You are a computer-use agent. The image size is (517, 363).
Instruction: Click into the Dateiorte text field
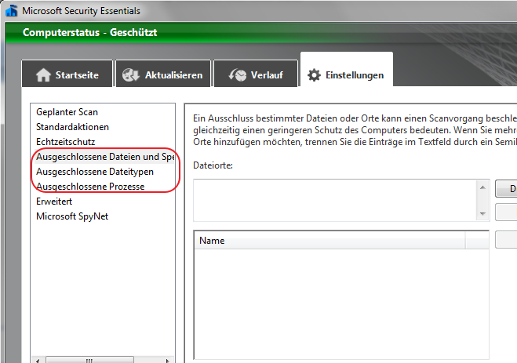(x=335, y=200)
